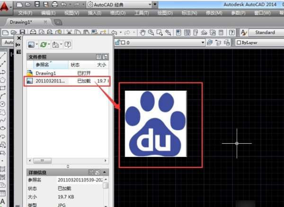The height and width of the screenshot is (207, 284).
Task: Click New in the quick access toolbar
Action: pyautogui.click(x=19, y=5)
